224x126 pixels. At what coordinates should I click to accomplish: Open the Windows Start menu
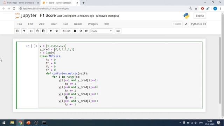tap(4, 123)
